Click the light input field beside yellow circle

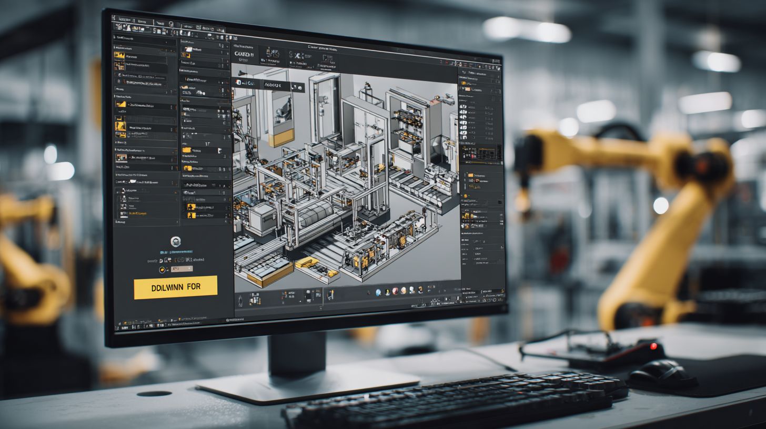pyautogui.click(x=182, y=269)
